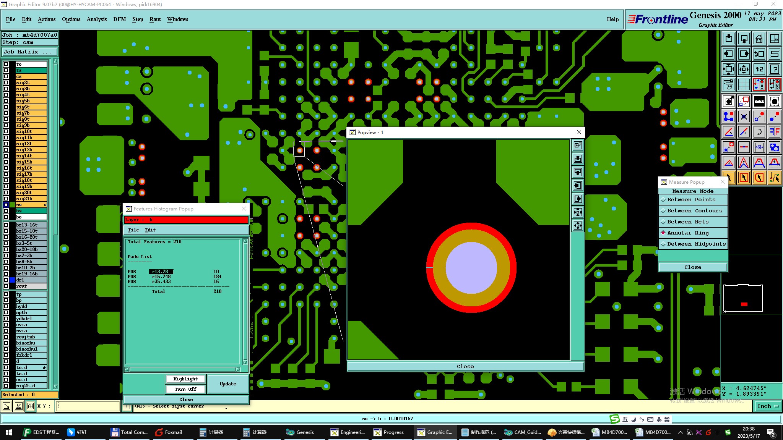Click the 1:2 zoom scale icon
The width and height of the screenshot is (783, 440).
[759, 69]
